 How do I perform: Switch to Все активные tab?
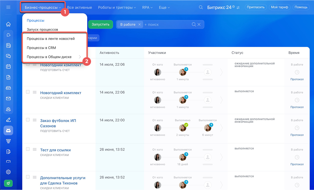(79, 8)
